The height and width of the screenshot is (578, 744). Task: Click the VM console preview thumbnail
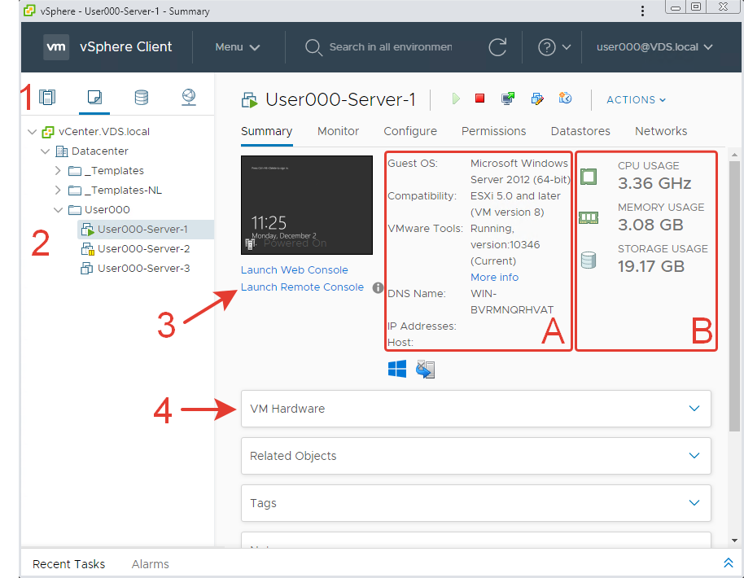tap(307, 205)
